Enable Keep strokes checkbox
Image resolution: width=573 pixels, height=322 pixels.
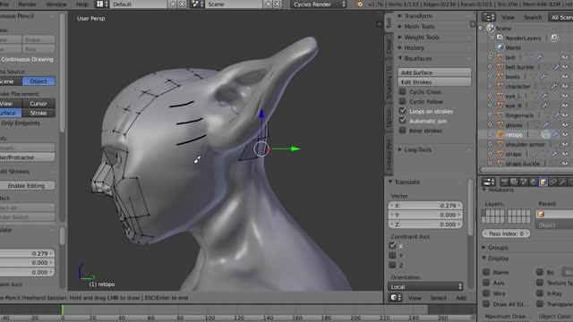pos(402,131)
